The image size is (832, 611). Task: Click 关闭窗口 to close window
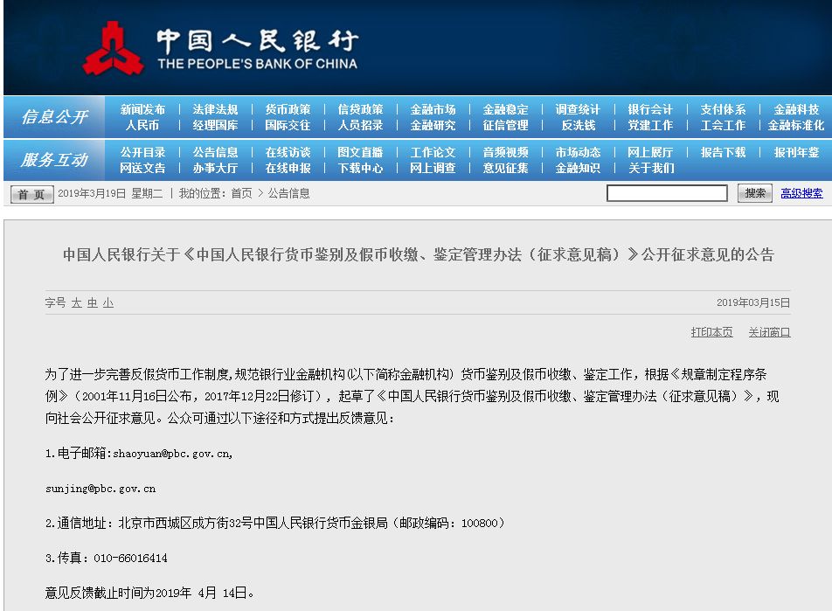769,332
